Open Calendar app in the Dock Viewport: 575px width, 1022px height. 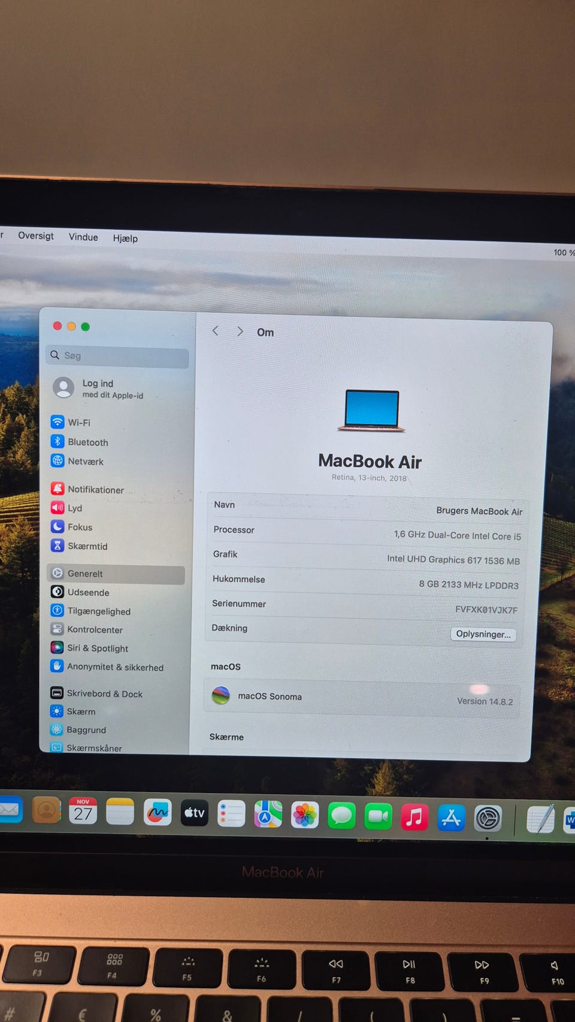tap(83, 811)
